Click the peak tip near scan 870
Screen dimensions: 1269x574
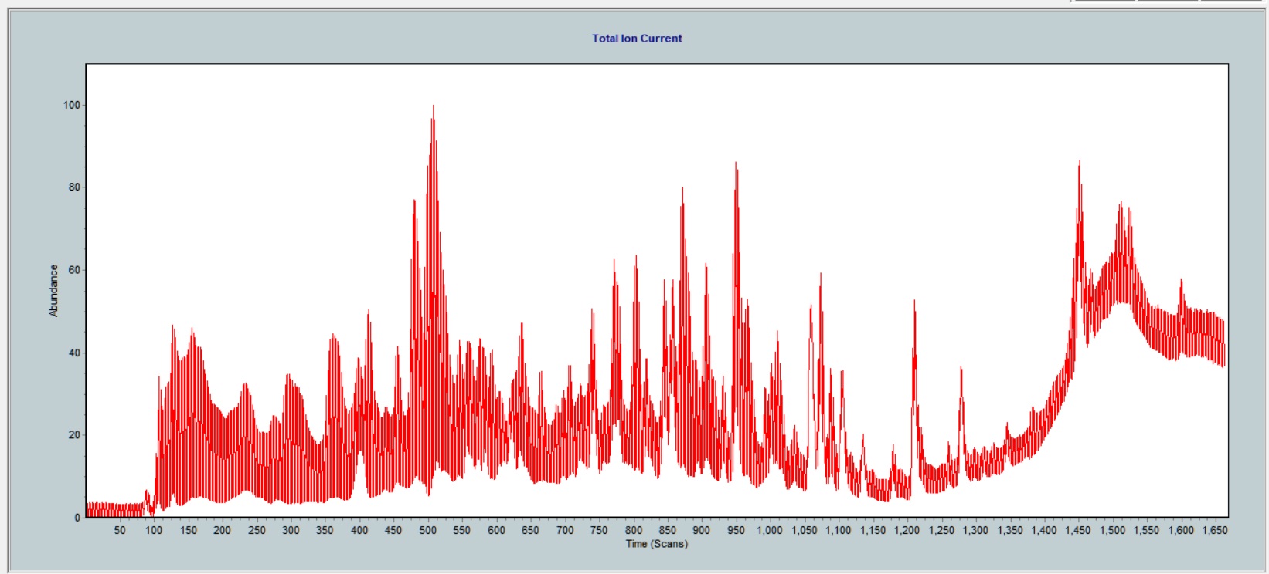coord(682,190)
